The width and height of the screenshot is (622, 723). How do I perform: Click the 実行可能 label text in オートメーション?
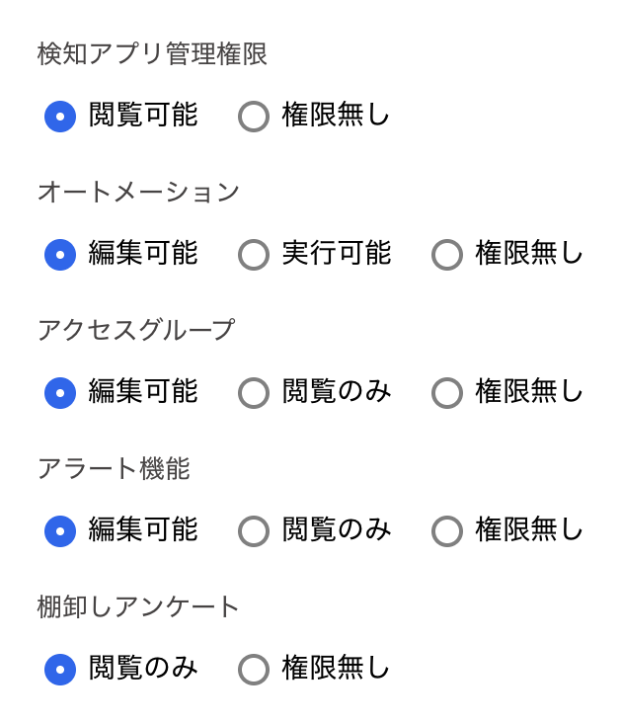337,254
